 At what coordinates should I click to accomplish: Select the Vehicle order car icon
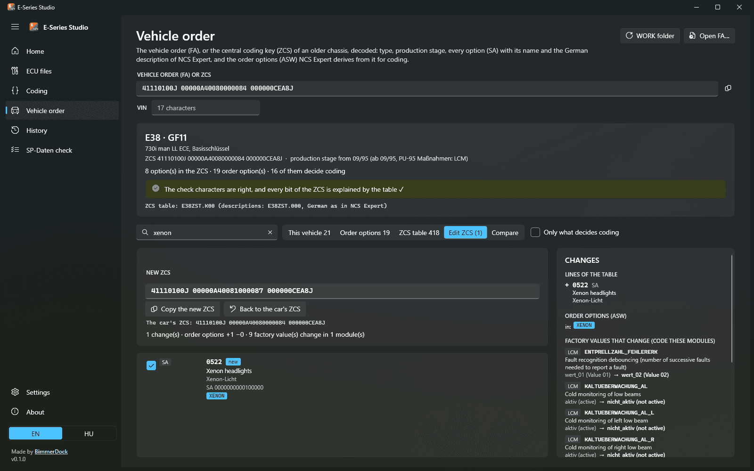click(x=15, y=110)
